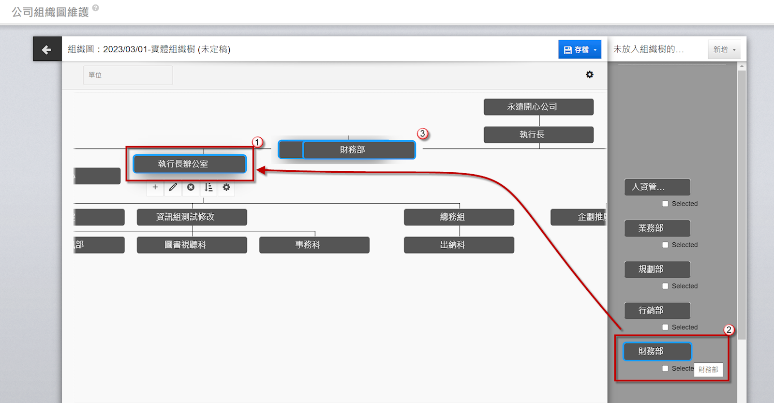
Task: Open the help question mark icon
Action: tap(96, 8)
